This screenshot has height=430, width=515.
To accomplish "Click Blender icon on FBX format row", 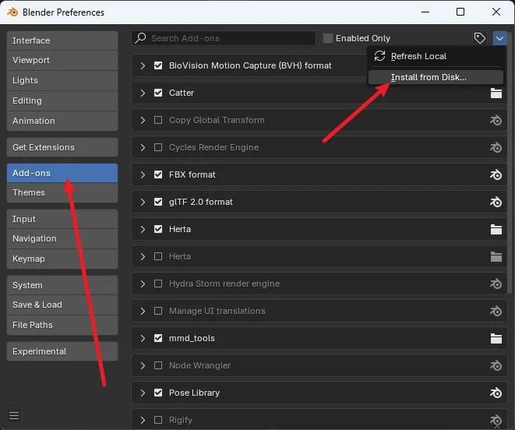I will pos(496,174).
